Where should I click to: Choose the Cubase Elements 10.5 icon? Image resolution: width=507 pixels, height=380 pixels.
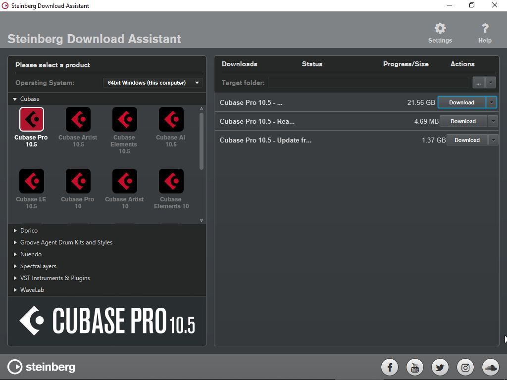coord(125,119)
